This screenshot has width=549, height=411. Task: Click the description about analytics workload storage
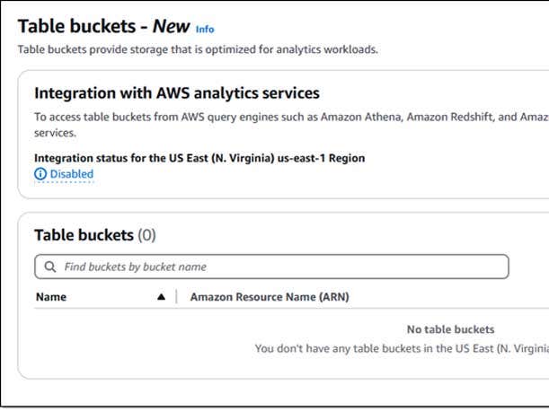198,49
